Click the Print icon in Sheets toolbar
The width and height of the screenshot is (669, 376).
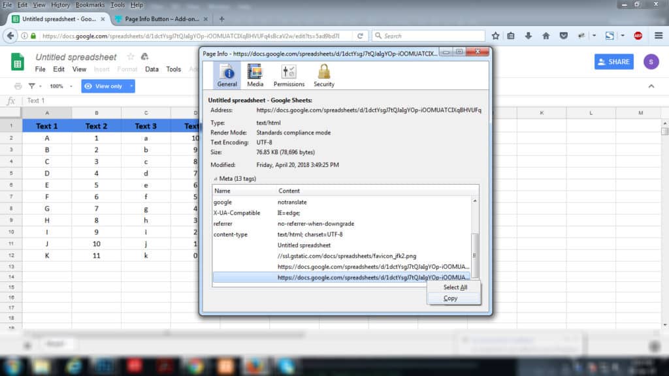(18, 86)
